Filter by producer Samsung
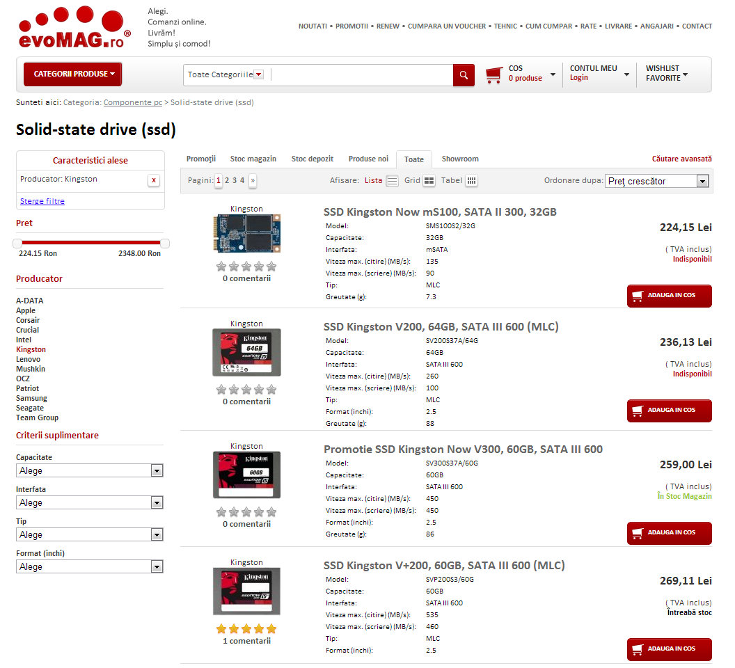The image size is (735, 668). coord(31,399)
